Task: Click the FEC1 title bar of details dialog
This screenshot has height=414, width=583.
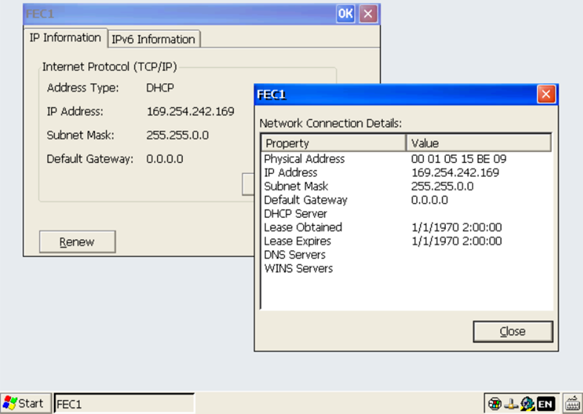Action: [x=396, y=94]
